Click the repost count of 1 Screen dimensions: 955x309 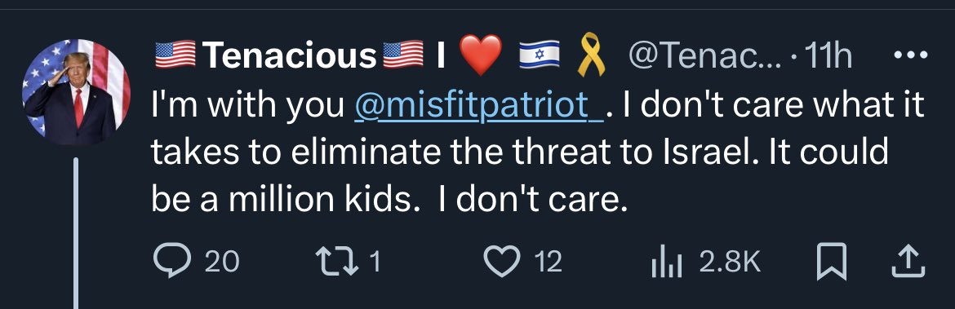pyautogui.click(x=375, y=263)
